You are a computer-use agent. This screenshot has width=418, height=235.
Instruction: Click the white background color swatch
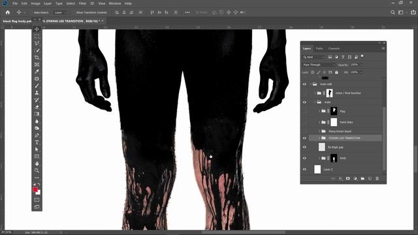click(39, 193)
